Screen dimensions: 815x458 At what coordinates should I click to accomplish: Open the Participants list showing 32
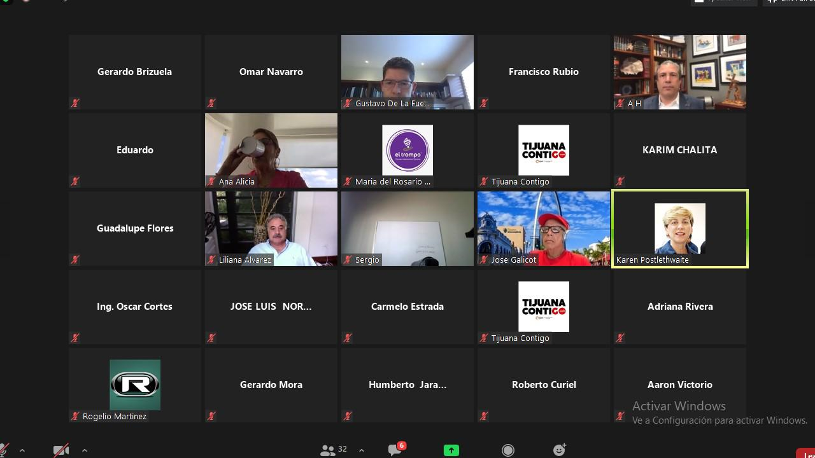tap(334, 450)
